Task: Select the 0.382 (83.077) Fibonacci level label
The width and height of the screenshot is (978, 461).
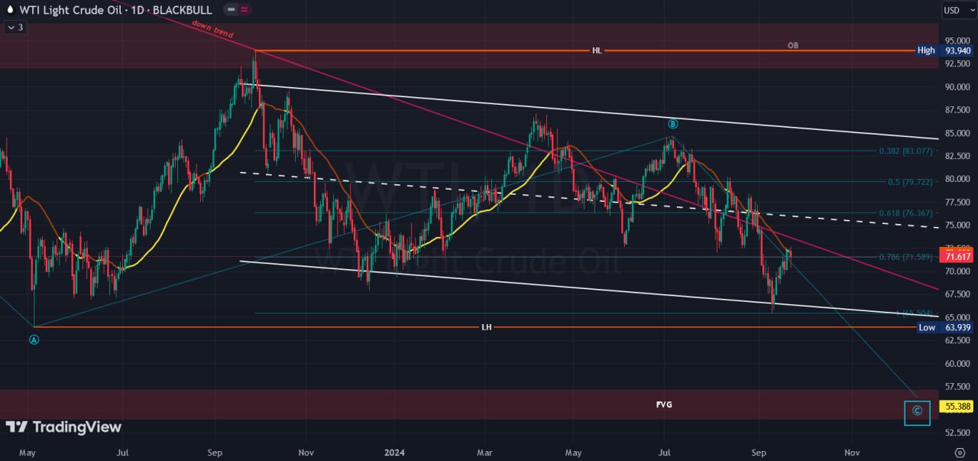Action: point(906,151)
